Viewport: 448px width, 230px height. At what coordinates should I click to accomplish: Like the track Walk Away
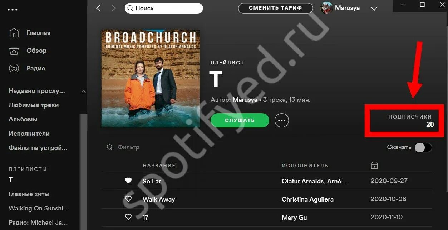(128, 199)
